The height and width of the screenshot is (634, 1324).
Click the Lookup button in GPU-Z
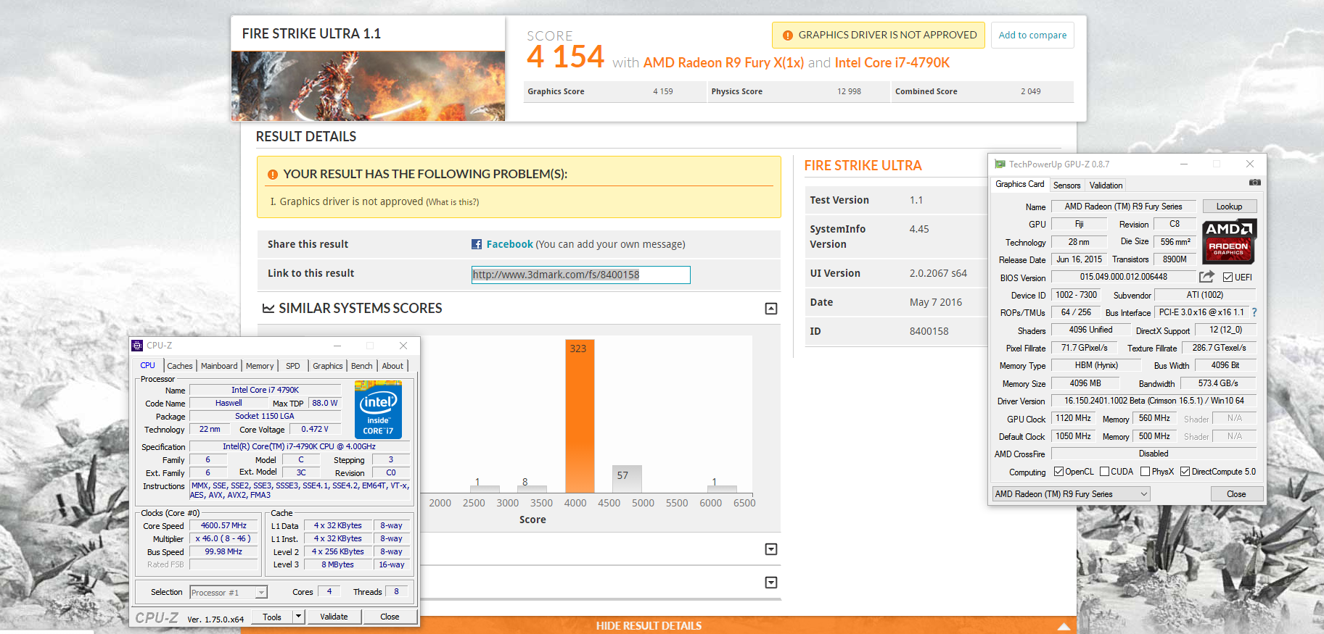[1230, 207]
